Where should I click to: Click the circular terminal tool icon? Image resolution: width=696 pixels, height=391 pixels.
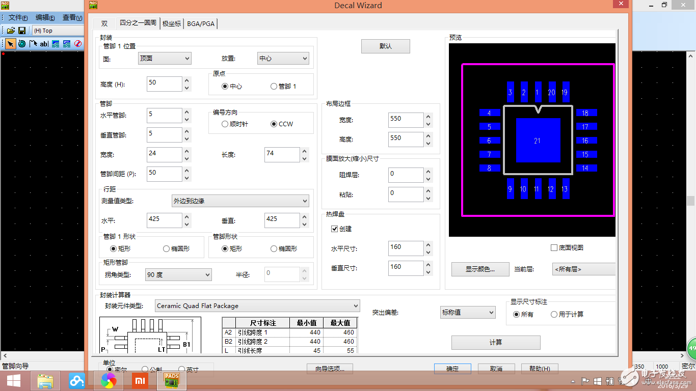tap(22, 44)
